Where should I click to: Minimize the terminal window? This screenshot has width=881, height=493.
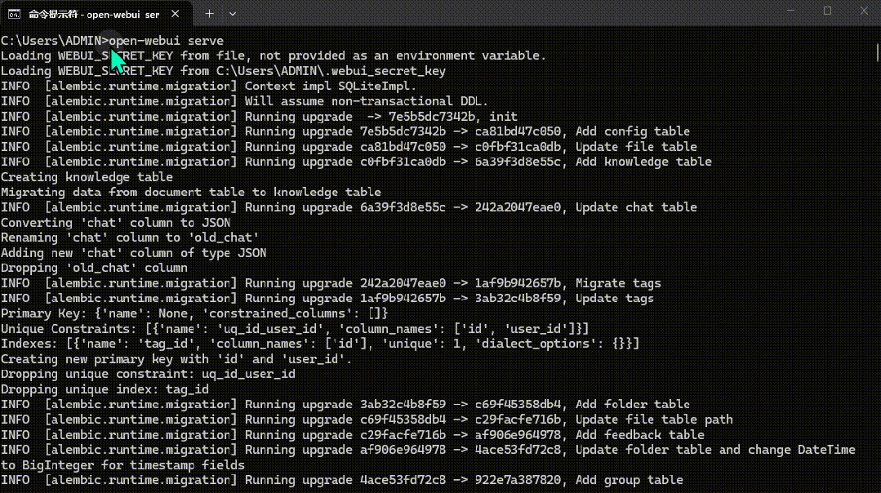(x=789, y=11)
